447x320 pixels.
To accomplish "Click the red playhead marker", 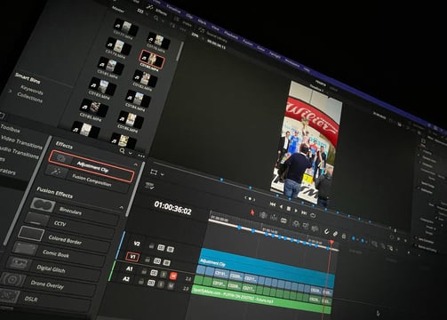I will (331, 243).
